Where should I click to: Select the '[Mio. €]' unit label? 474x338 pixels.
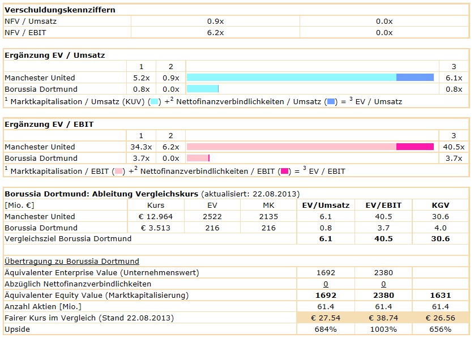click(x=19, y=206)
